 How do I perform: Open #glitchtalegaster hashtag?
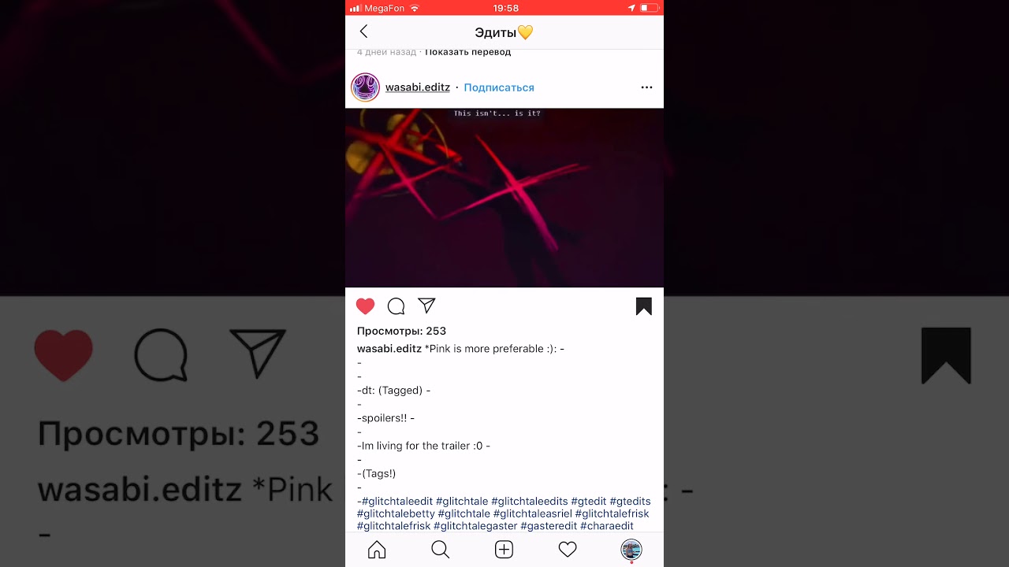click(x=475, y=526)
